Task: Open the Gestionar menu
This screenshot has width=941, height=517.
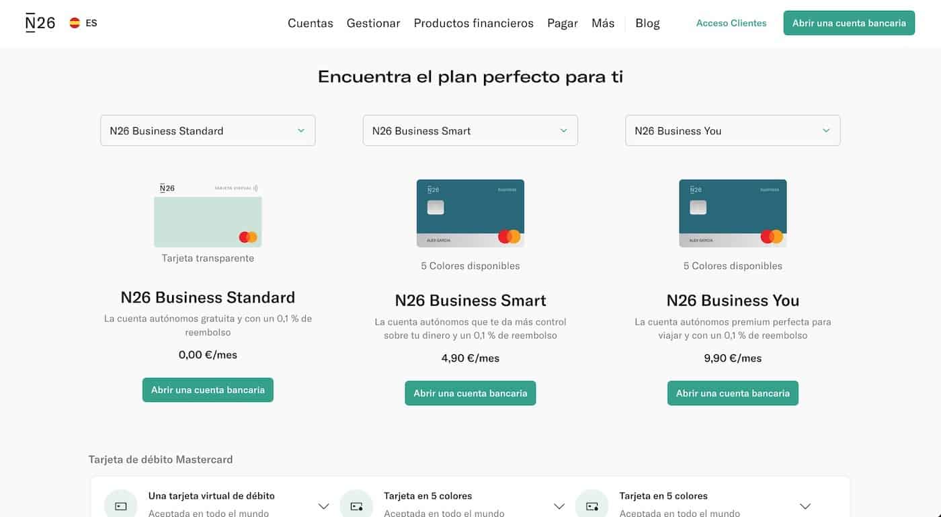Action: tap(374, 23)
